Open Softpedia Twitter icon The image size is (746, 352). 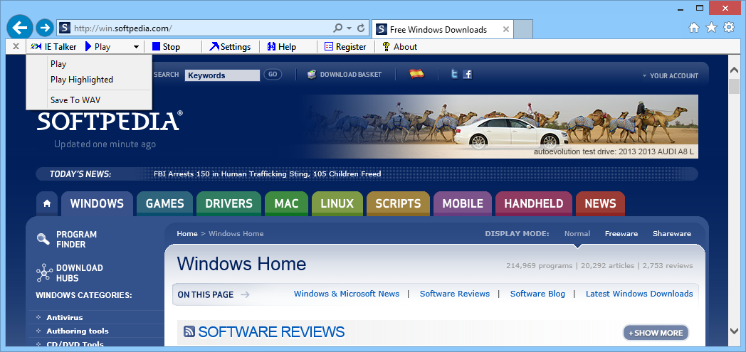pos(454,74)
